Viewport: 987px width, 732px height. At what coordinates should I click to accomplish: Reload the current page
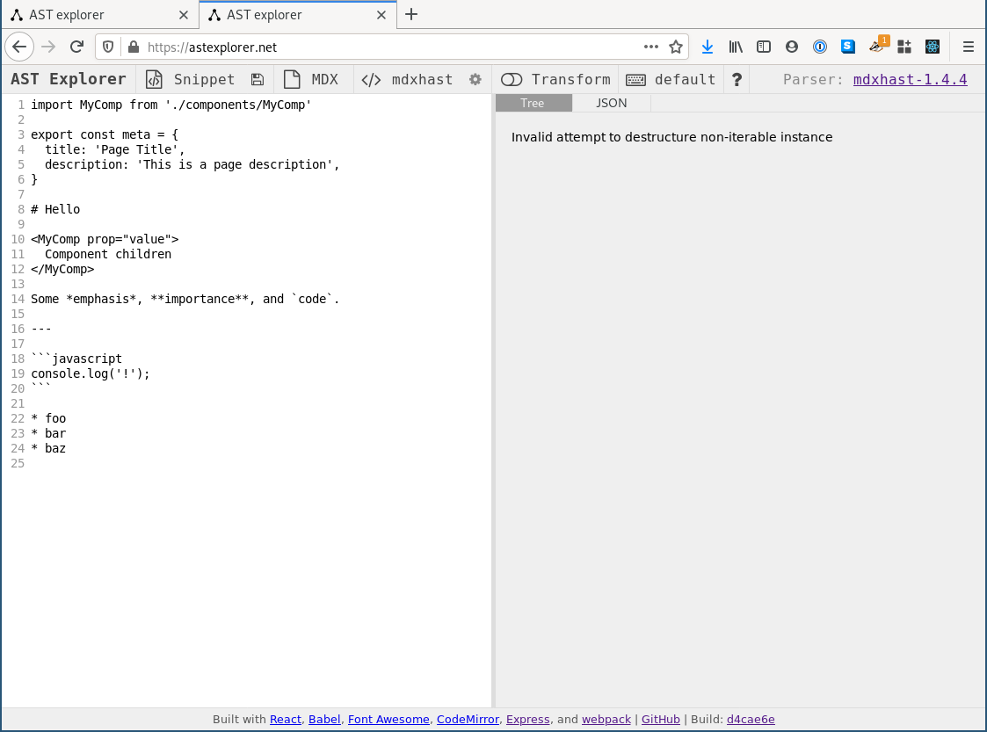pos(76,47)
